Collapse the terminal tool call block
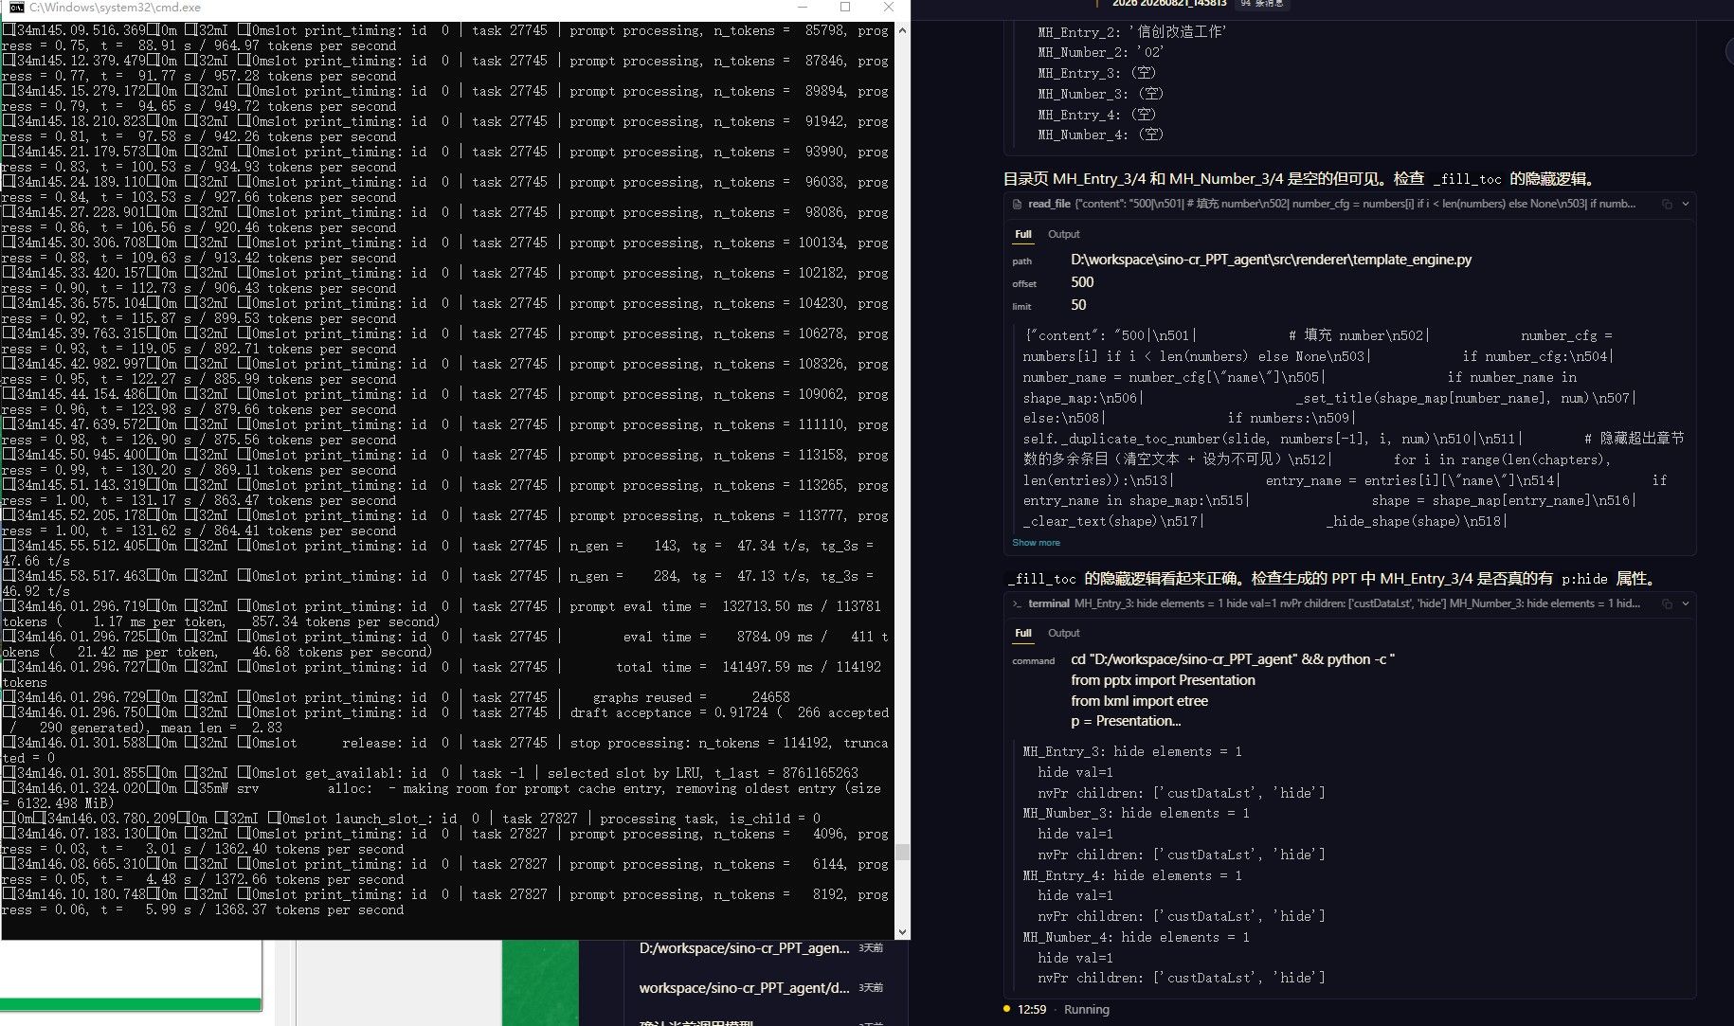 point(1686,603)
